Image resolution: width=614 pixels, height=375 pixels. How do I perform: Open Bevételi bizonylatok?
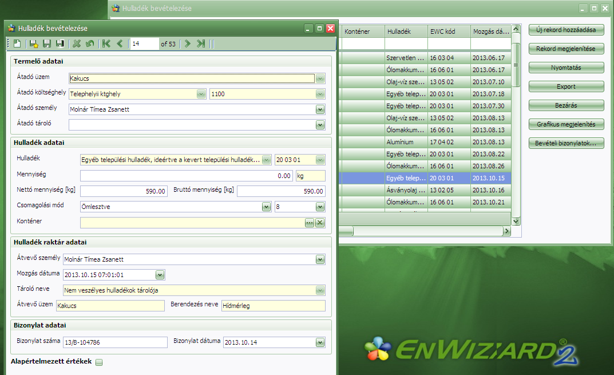(x=567, y=143)
